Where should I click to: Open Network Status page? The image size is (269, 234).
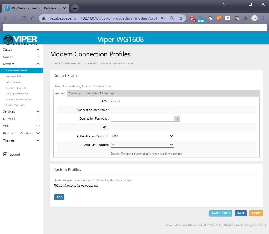[15, 76]
